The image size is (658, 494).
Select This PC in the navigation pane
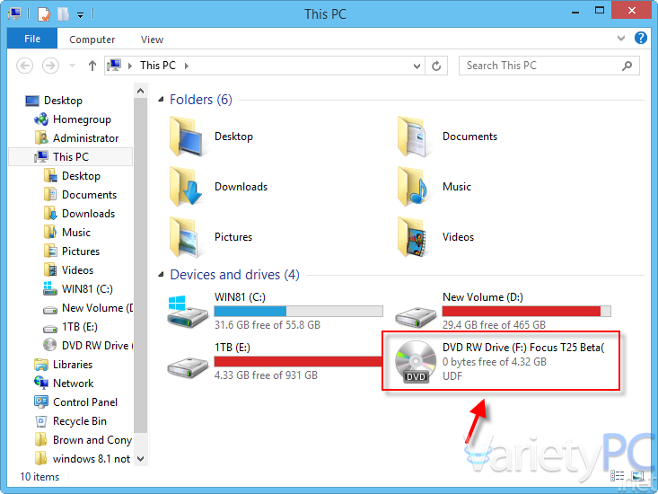tap(71, 157)
